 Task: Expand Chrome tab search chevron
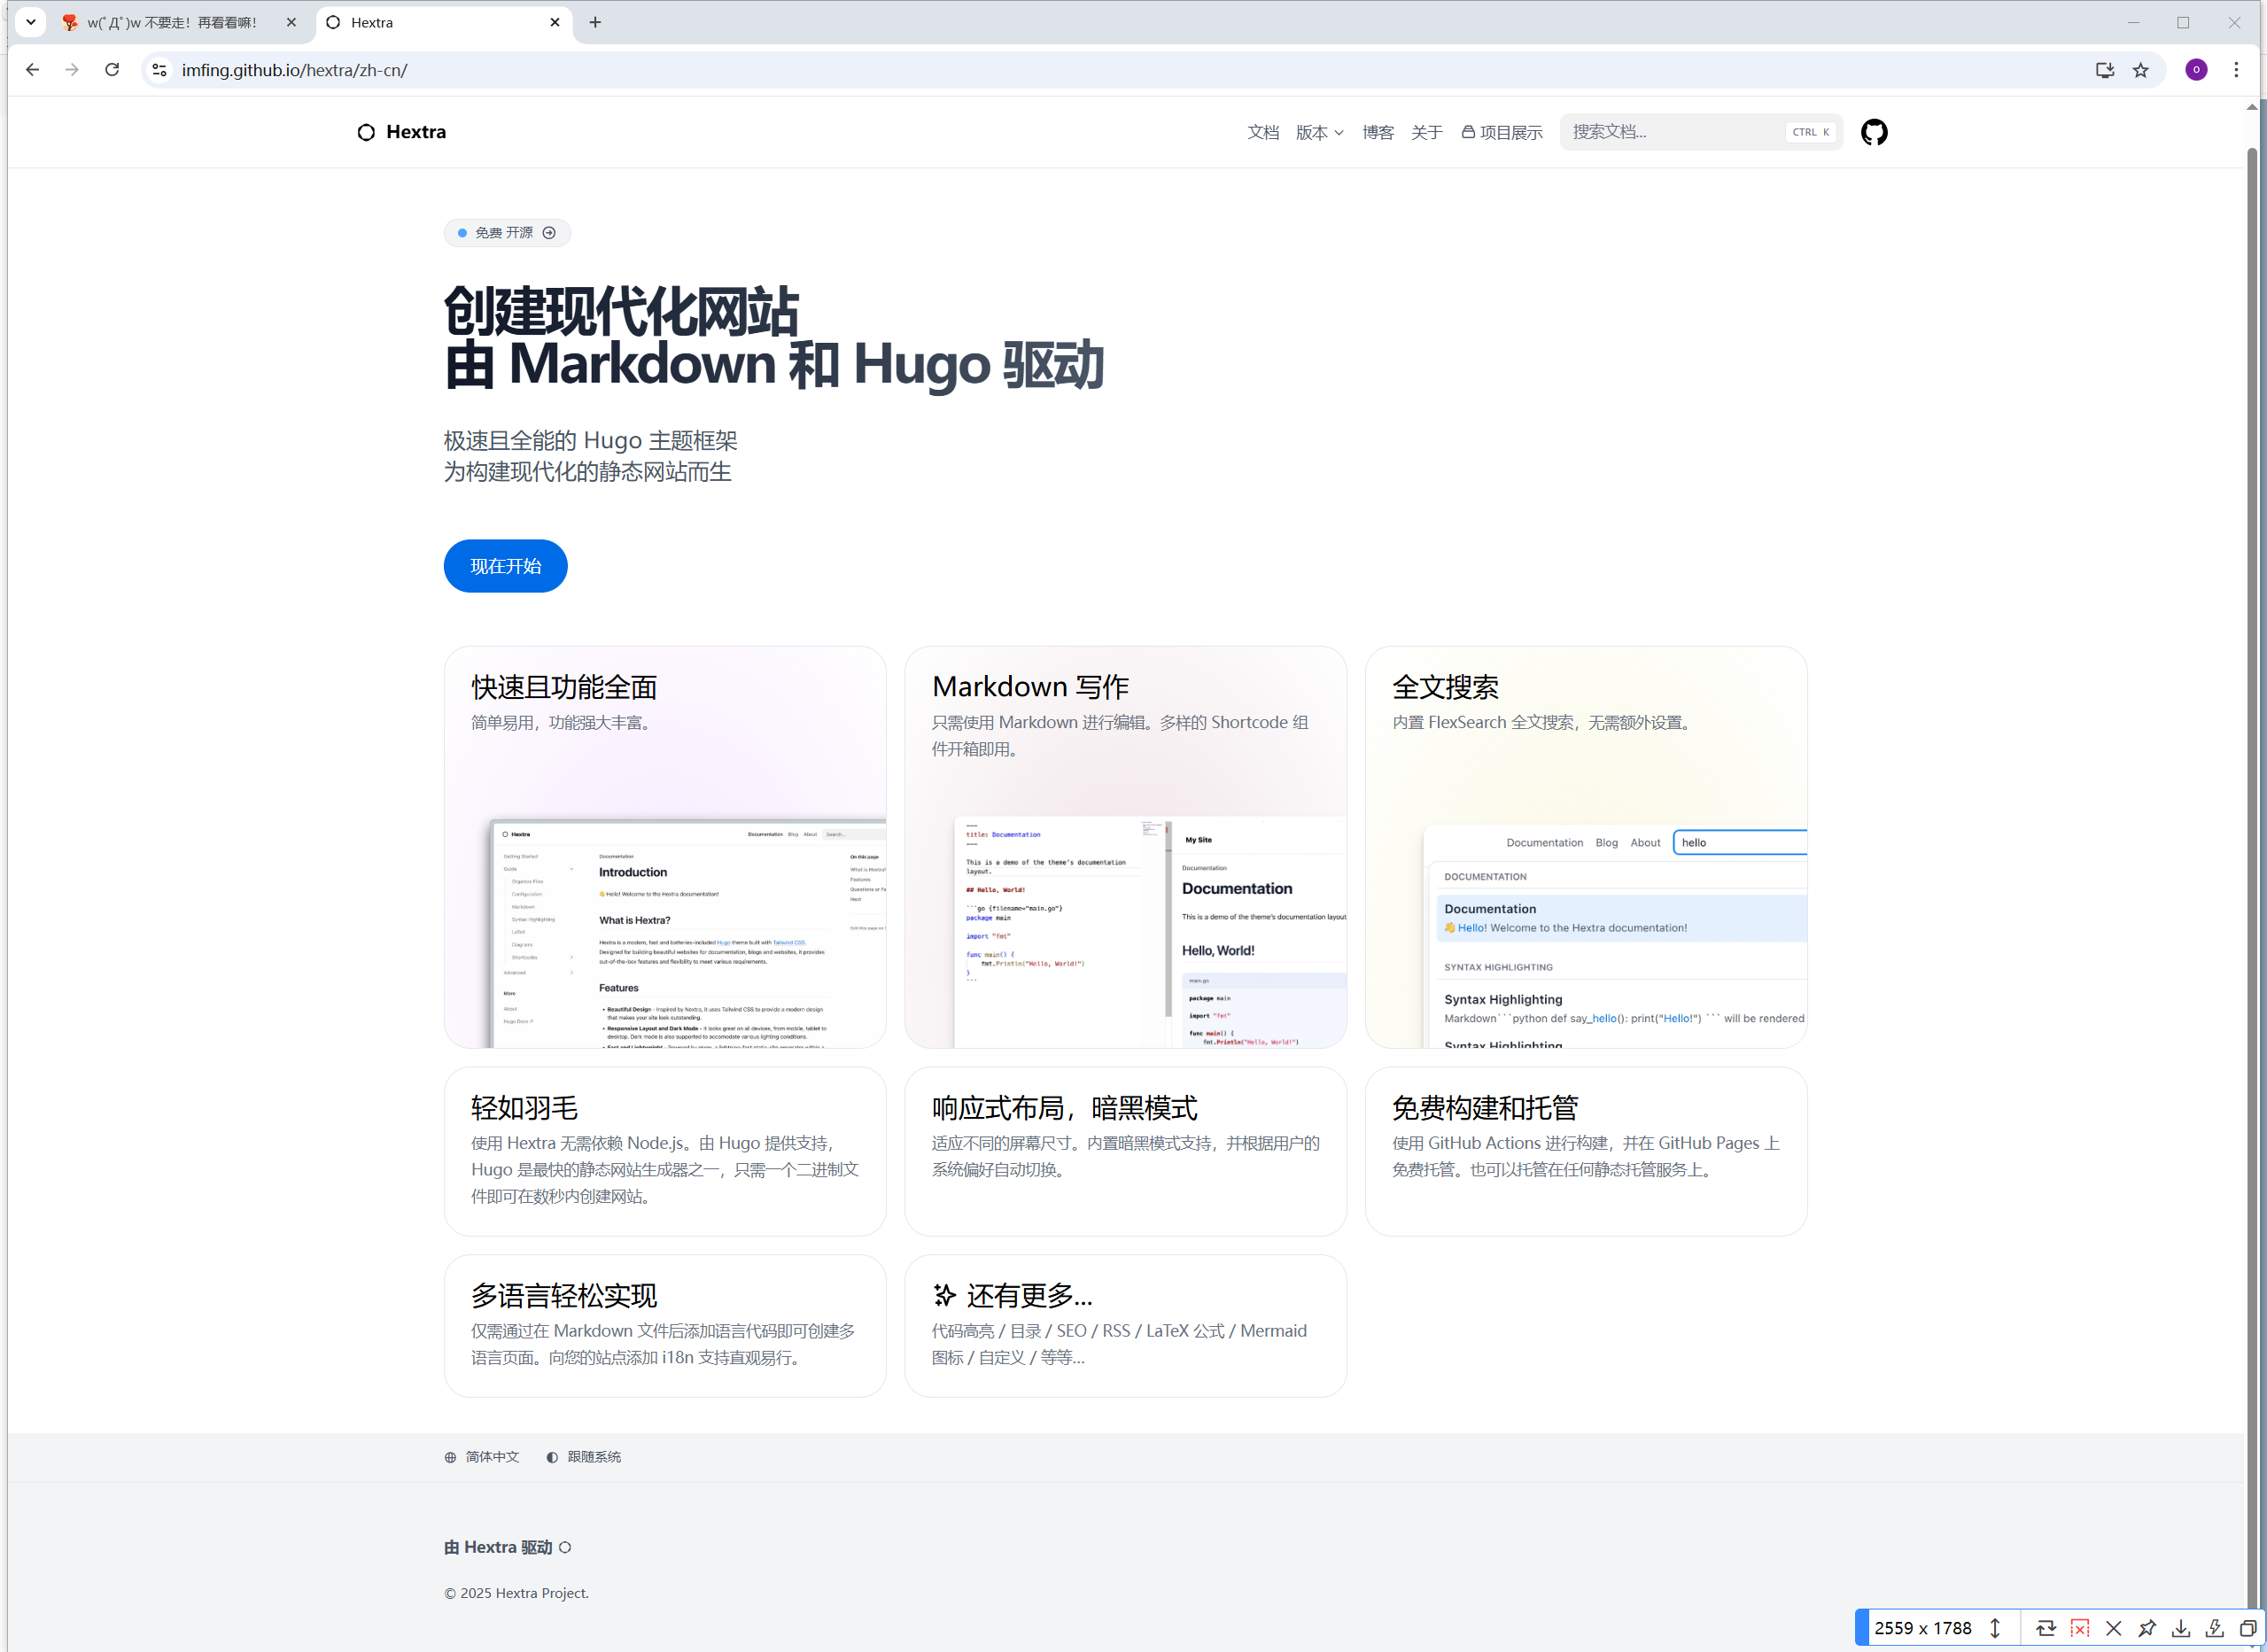(31, 22)
